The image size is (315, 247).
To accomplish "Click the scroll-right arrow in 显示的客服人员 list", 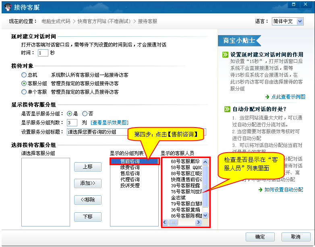I will tap(199, 222).
